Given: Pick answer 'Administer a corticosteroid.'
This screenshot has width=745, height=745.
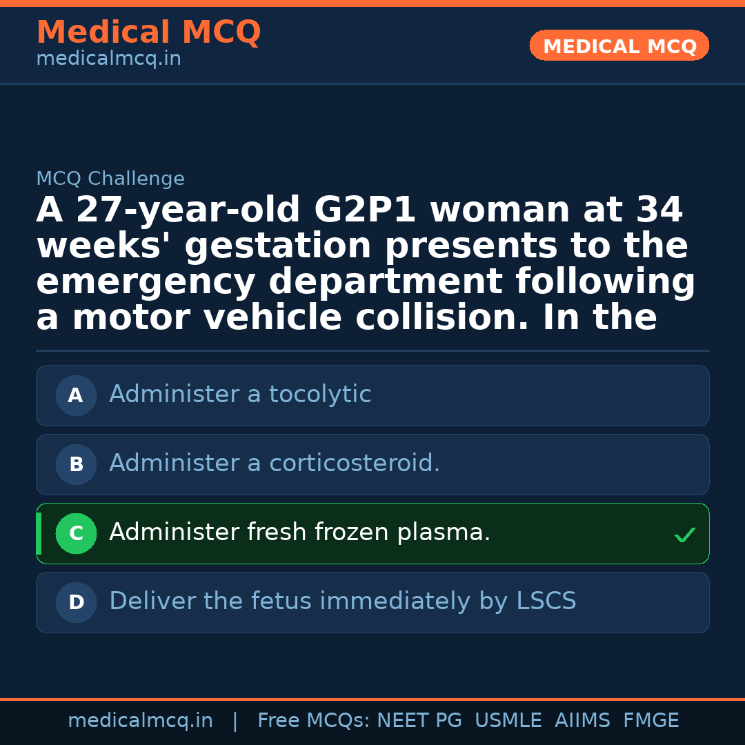Looking at the screenshot, I should [275, 464].
